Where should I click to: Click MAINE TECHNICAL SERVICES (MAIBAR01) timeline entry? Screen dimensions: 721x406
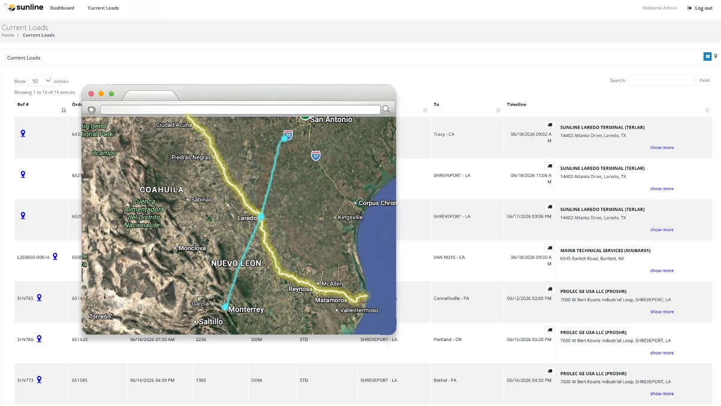(605, 250)
